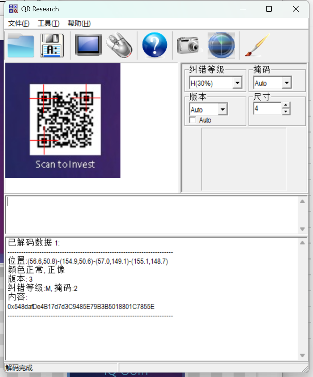The width and height of the screenshot is (313, 377).
Task: Open the 帮助(H) menu
Action: (79, 23)
